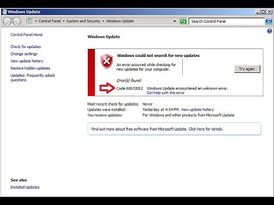This screenshot has width=274, height=205.
Task: Click View update history beside install time
Action: tap(198, 109)
